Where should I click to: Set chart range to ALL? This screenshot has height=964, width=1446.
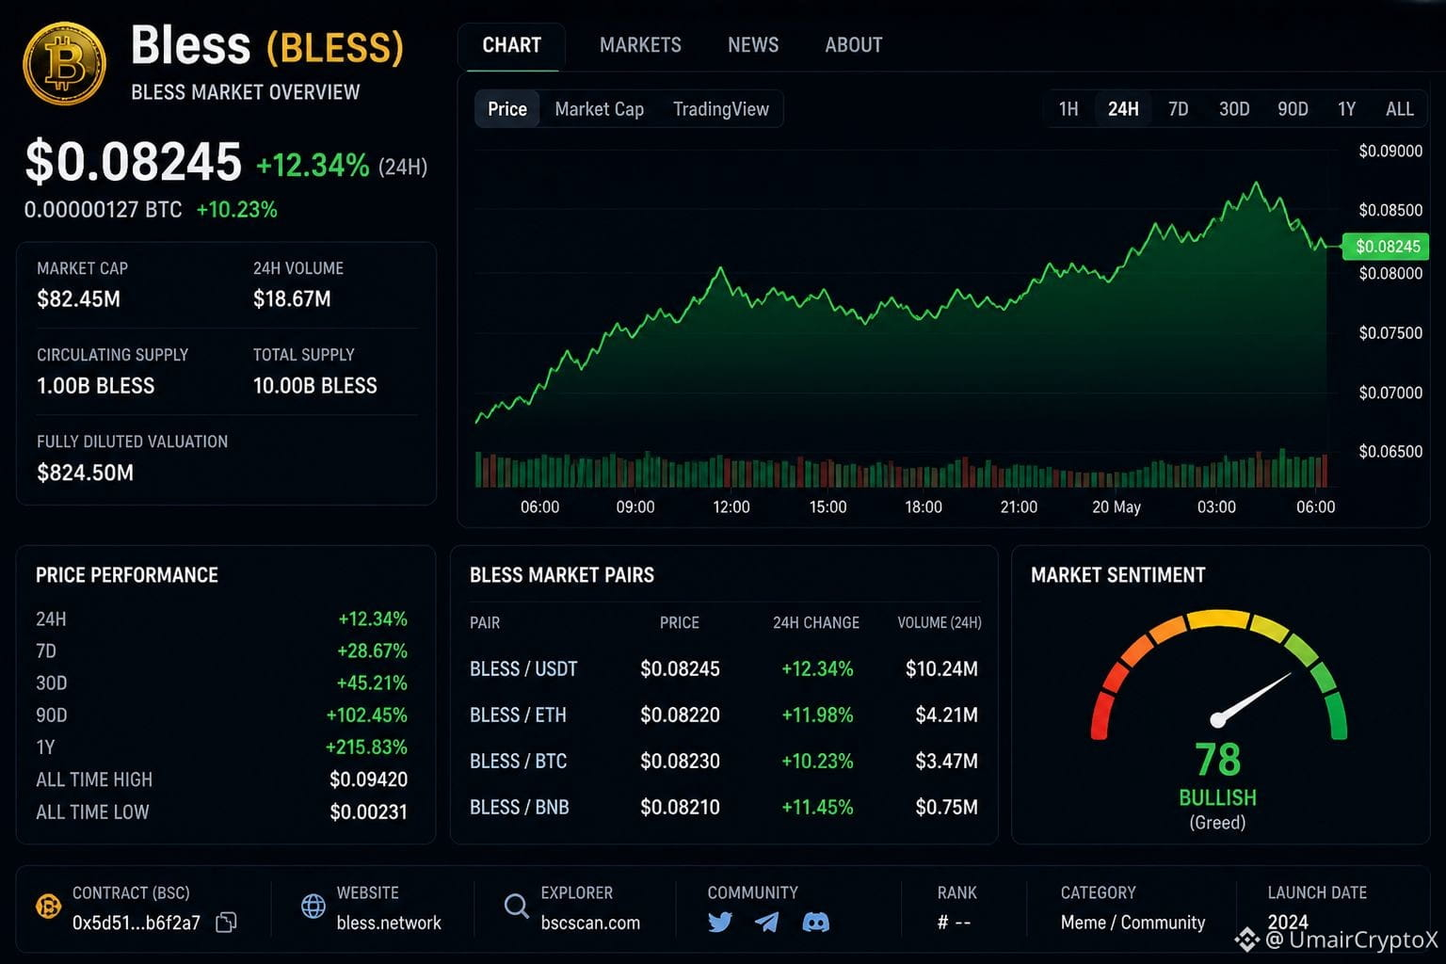(x=1400, y=109)
